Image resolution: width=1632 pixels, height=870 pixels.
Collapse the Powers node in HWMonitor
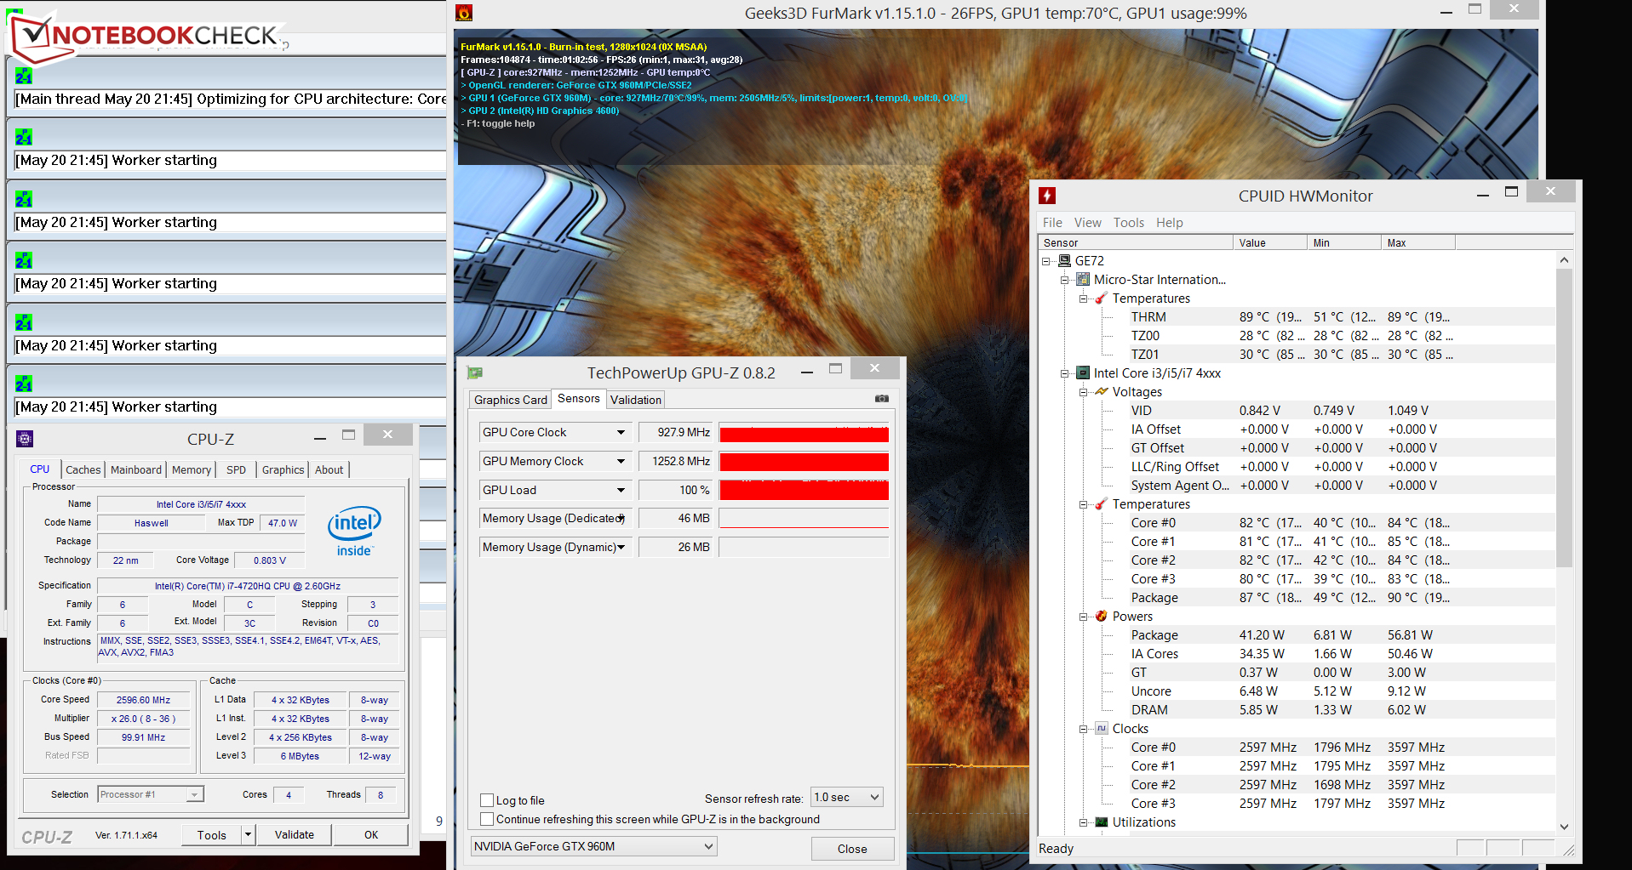(x=1084, y=617)
